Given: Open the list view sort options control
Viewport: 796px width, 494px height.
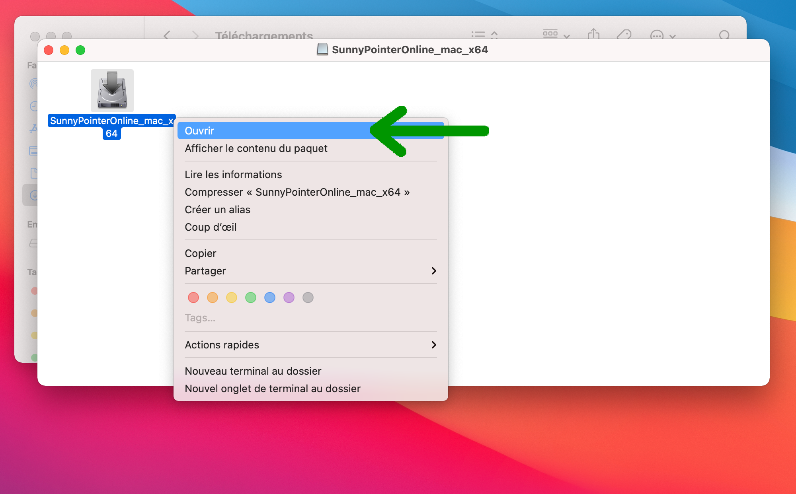Looking at the screenshot, I should tap(484, 35).
